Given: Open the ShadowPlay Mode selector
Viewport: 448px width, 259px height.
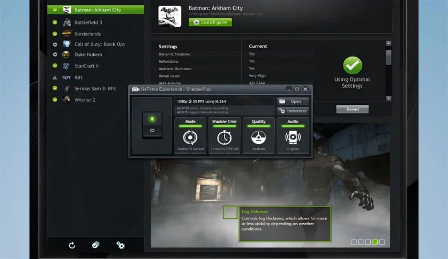Looking at the screenshot, I should coord(190,135).
